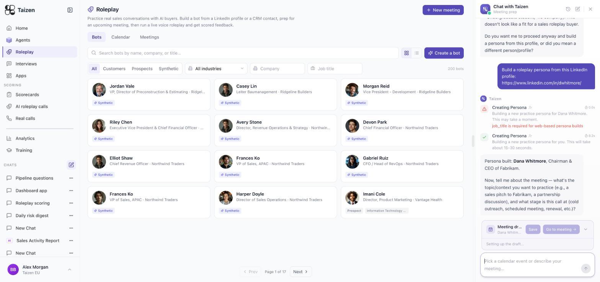
Task: Collapse the sidebar with the panel icon
Action: pos(70,10)
